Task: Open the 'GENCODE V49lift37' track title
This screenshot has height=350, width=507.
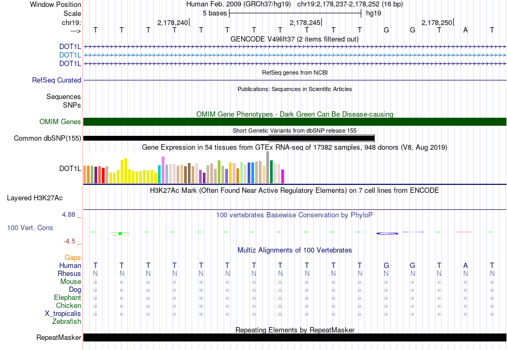Action: point(294,39)
